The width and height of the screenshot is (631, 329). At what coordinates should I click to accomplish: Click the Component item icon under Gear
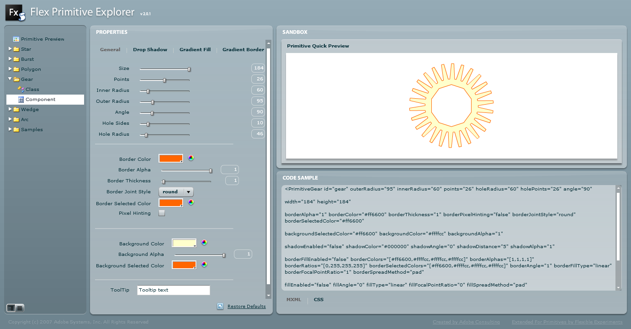click(21, 100)
